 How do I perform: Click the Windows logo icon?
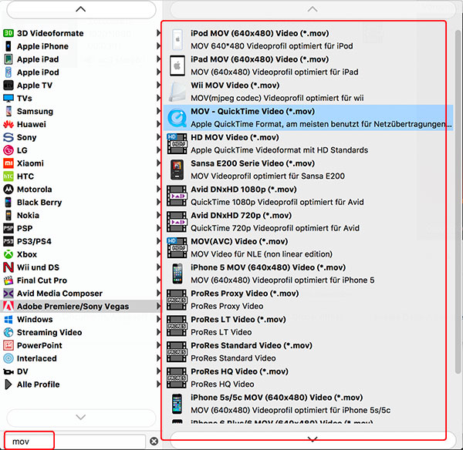8,319
